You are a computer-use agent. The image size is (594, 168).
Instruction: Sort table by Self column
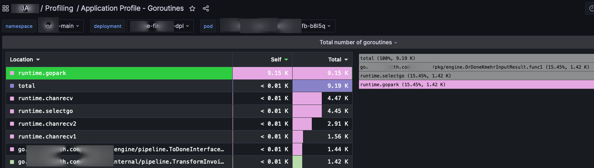click(x=279, y=59)
